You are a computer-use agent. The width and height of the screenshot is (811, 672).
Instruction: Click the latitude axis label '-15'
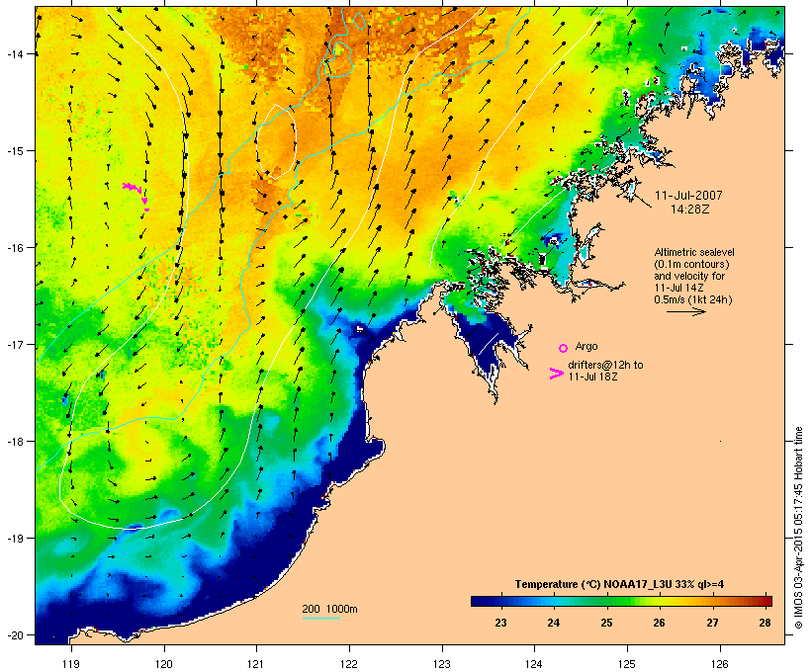click(15, 151)
